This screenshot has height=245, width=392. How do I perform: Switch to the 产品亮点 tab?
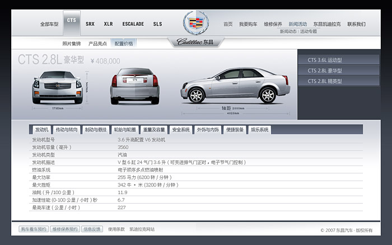(x=97, y=43)
